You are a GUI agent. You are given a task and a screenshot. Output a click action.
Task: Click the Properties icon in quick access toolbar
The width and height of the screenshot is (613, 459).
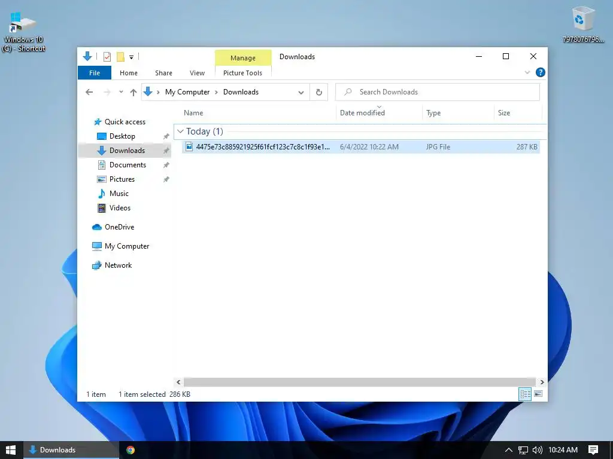(107, 57)
